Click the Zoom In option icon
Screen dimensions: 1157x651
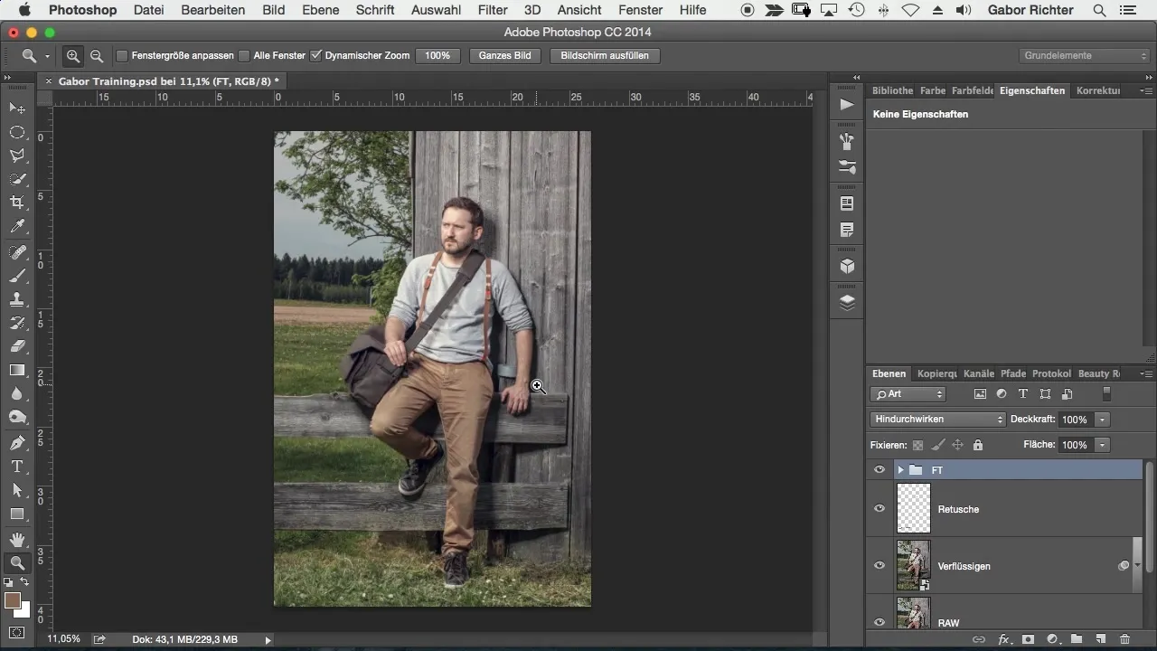[73, 55]
